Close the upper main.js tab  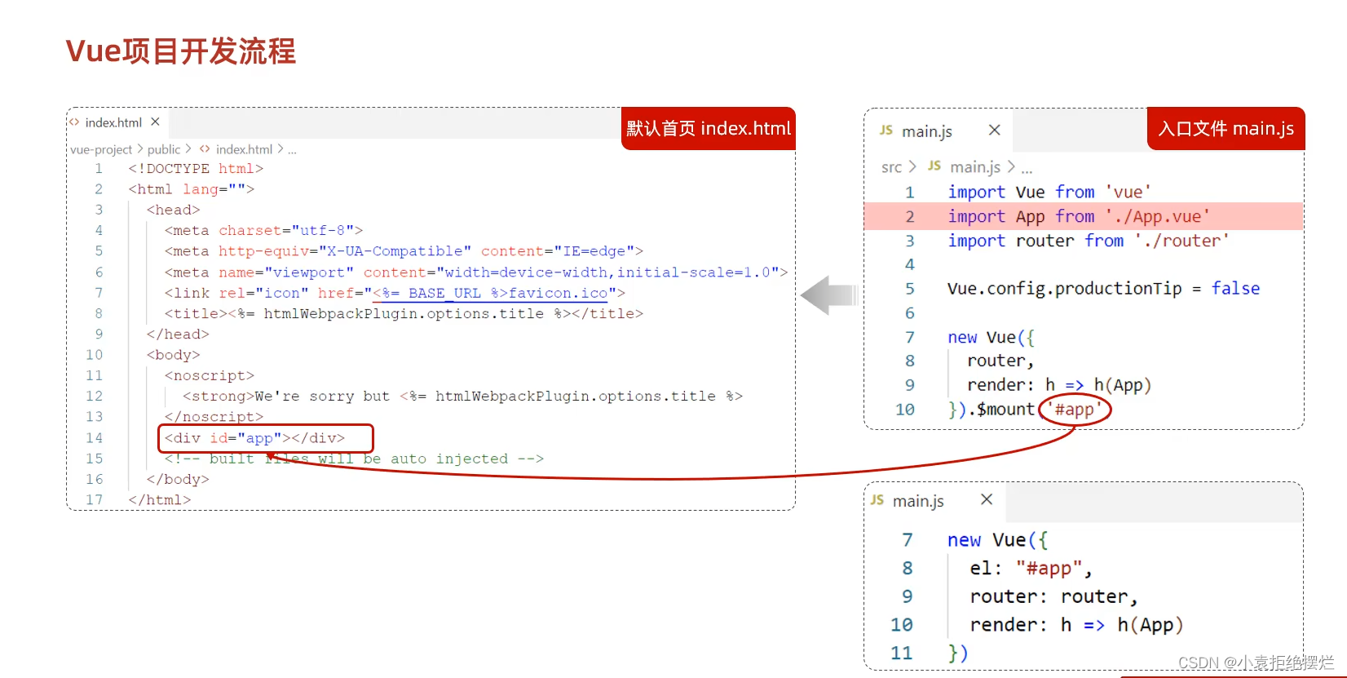994,130
